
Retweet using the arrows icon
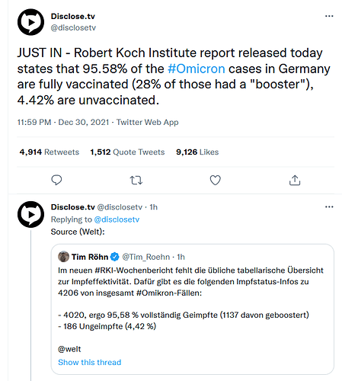[x=136, y=180]
